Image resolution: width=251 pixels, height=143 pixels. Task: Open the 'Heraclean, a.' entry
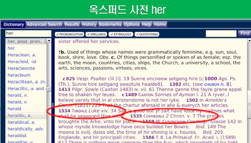[22, 55]
